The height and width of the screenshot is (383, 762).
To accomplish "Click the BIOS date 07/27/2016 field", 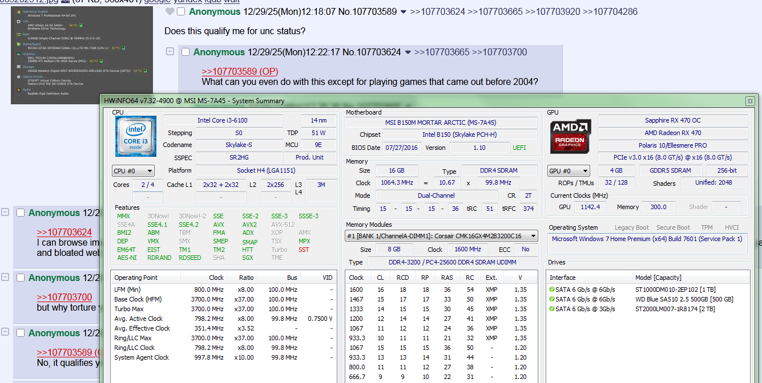I will [x=402, y=148].
